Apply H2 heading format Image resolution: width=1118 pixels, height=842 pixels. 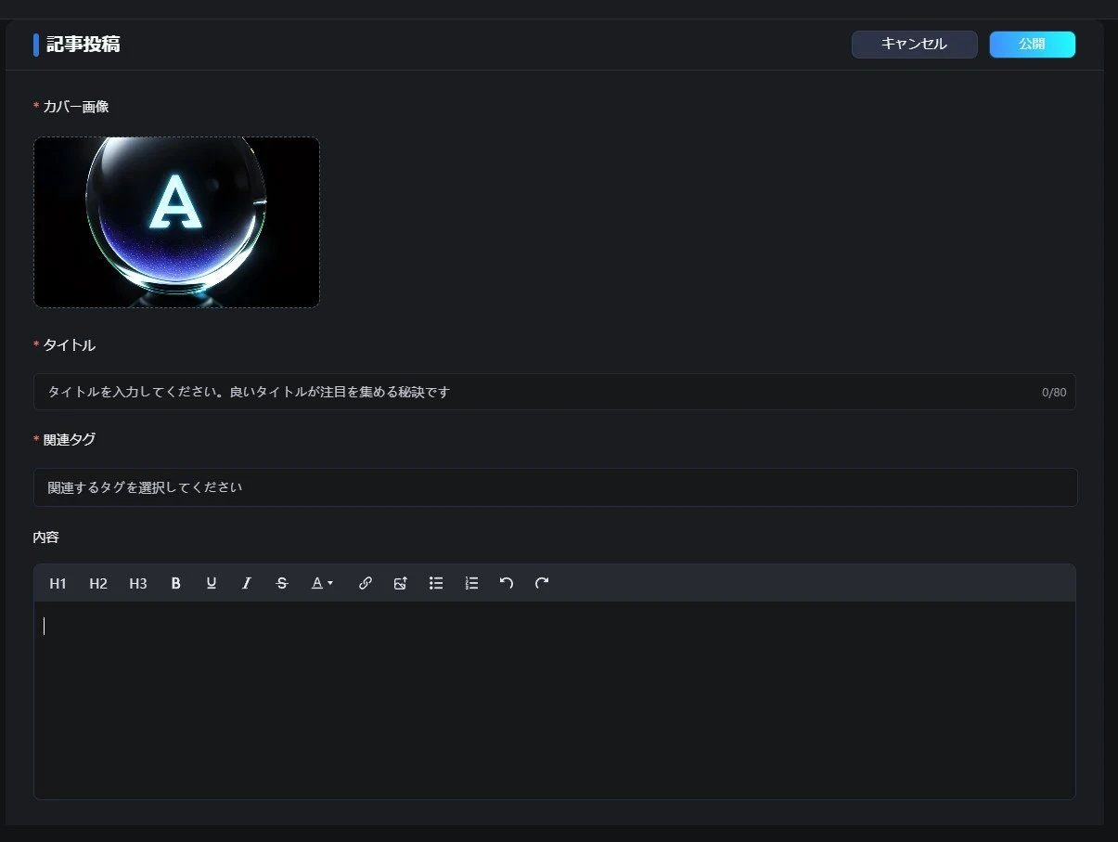point(98,583)
